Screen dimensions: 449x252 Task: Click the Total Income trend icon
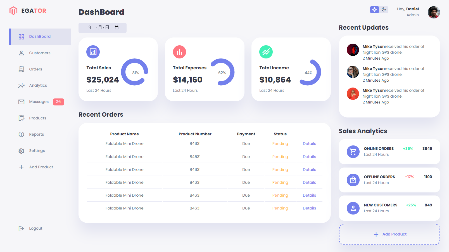click(266, 52)
